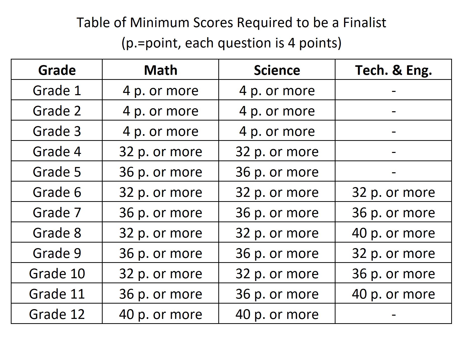Click the Tech. & Eng. column header

393,70
